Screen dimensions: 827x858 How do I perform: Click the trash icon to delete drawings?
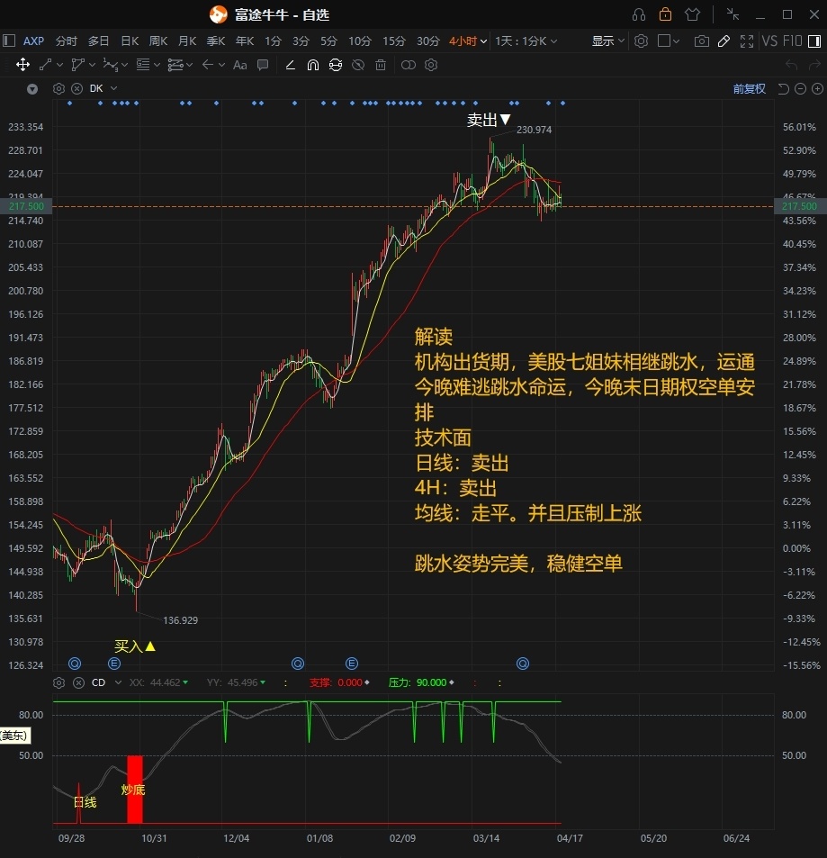(381, 65)
